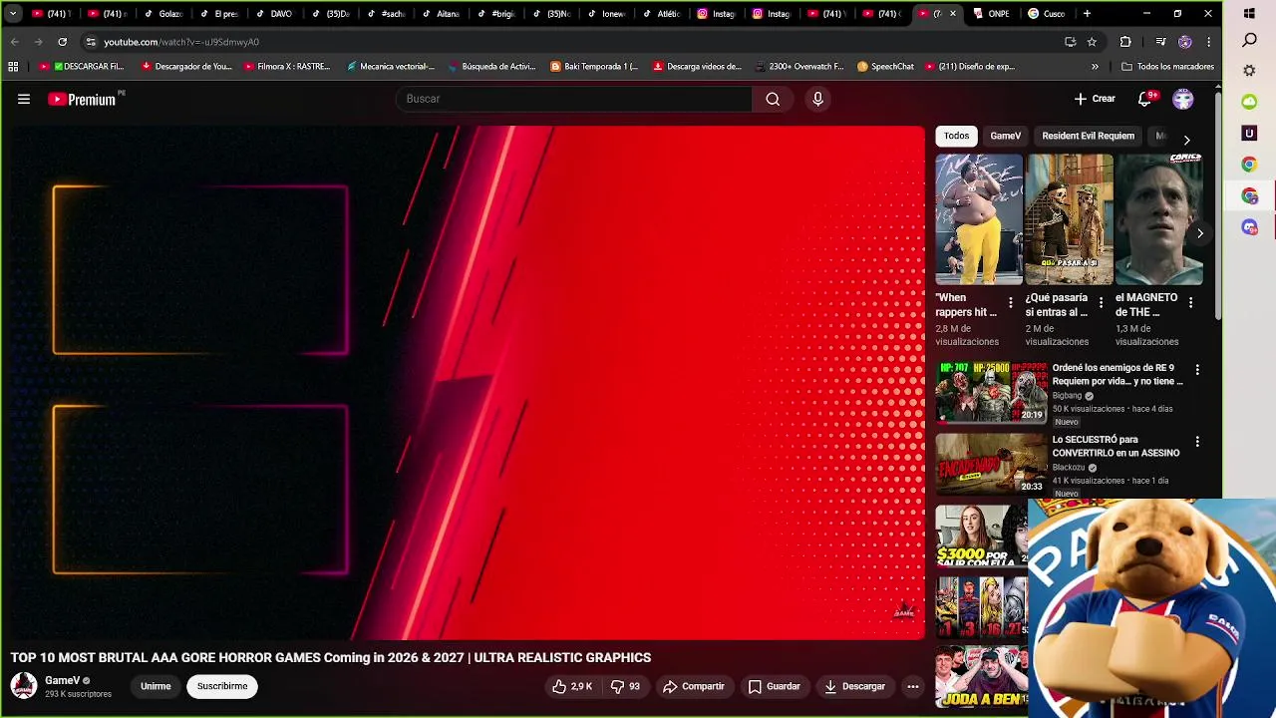Open 'Filmora X : RASTRE...' bookmark
Image resolution: width=1276 pixels, height=718 pixels.
pyautogui.click(x=286, y=67)
